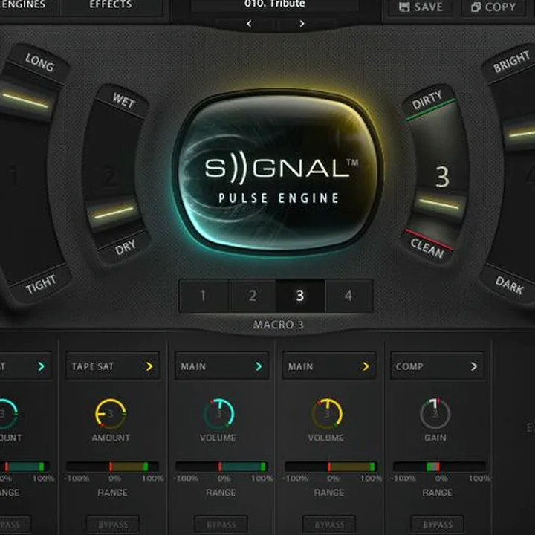Screen dimensions: 535x535
Task: Click the CLEAN label of macro 3
Action: 427,248
